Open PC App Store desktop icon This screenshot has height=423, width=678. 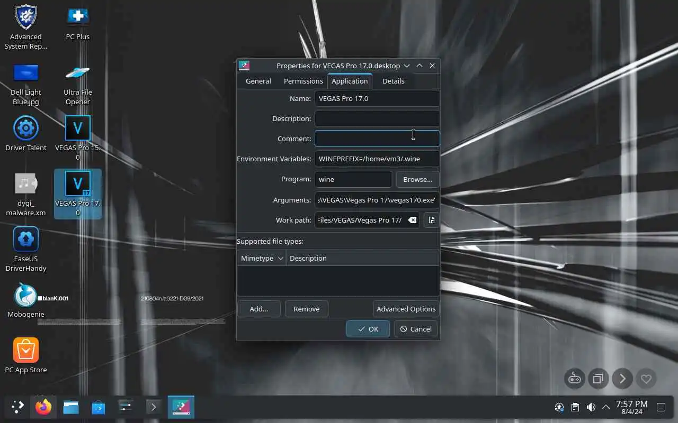(x=25, y=355)
